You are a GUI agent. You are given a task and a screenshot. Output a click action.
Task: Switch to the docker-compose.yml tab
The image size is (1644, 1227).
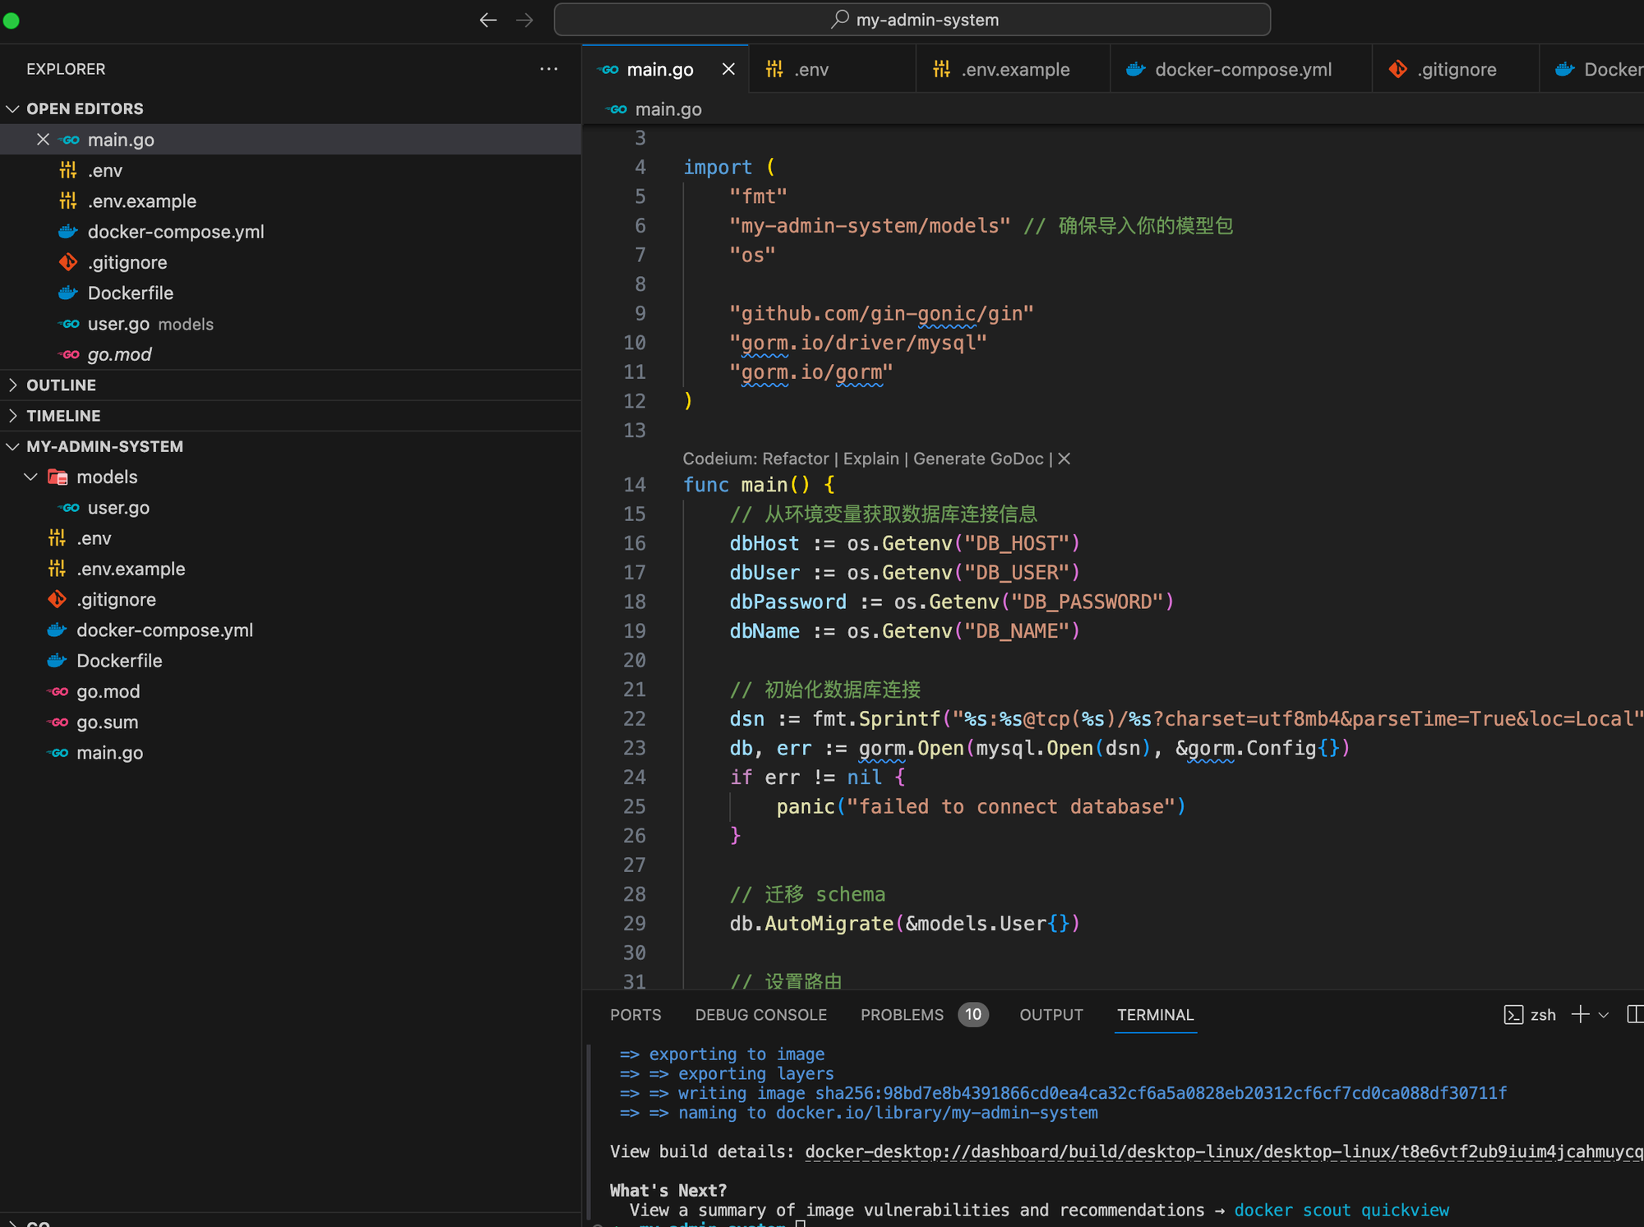pos(1241,69)
